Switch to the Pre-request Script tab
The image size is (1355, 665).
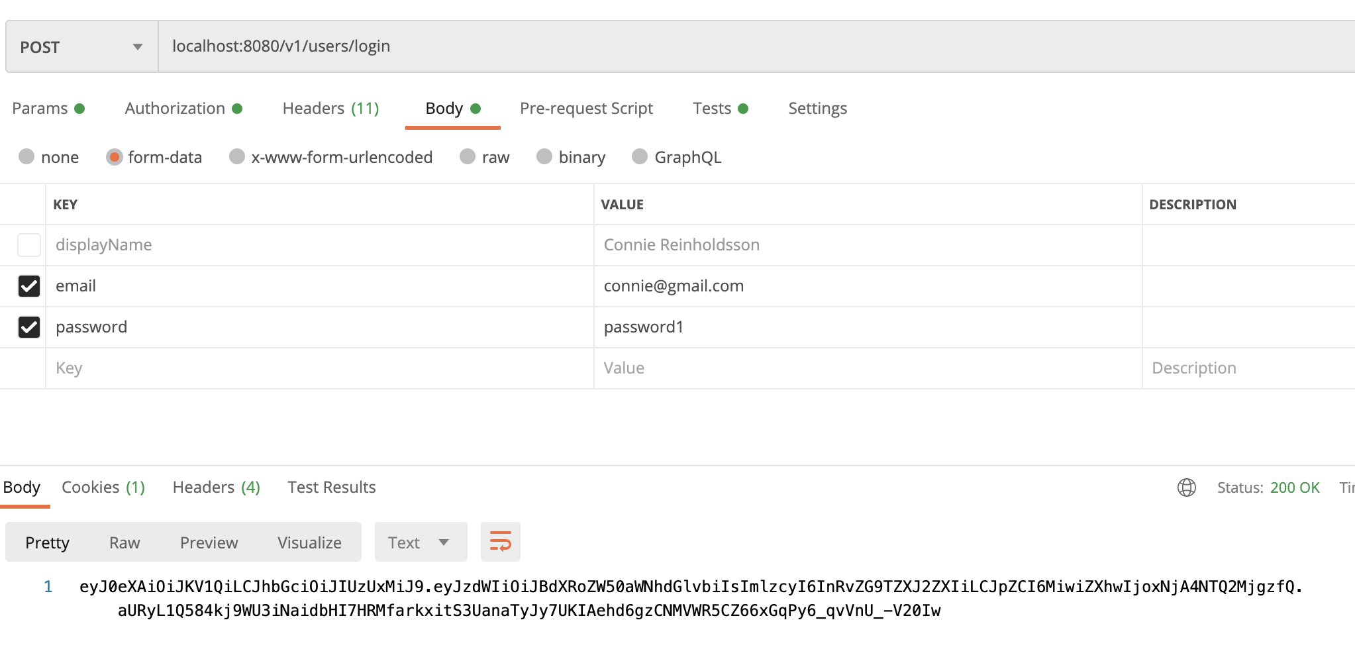tap(586, 108)
